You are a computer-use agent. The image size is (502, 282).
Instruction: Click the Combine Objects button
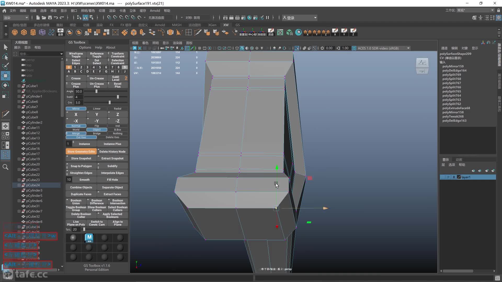81,187
